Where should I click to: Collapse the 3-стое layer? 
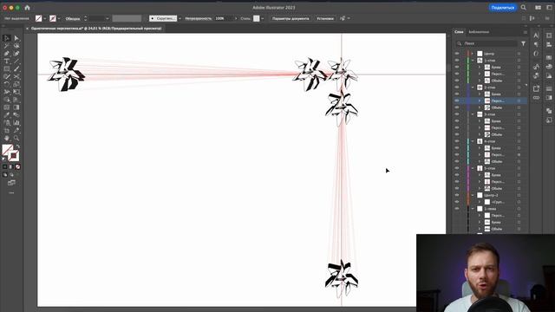[473, 114]
